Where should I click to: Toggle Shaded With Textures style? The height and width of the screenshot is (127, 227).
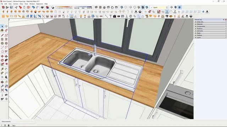(143, 7)
